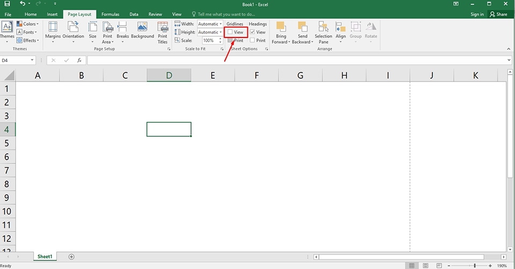Open the Margins options

pyautogui.click(x=53, y=32)
